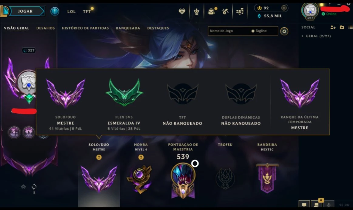Open the chat bubble icon at bottom
The image size is (353, 210).
click(304, 204)
